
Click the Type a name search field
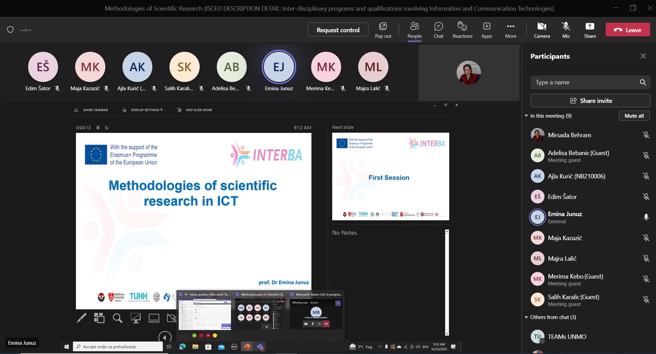585,82
